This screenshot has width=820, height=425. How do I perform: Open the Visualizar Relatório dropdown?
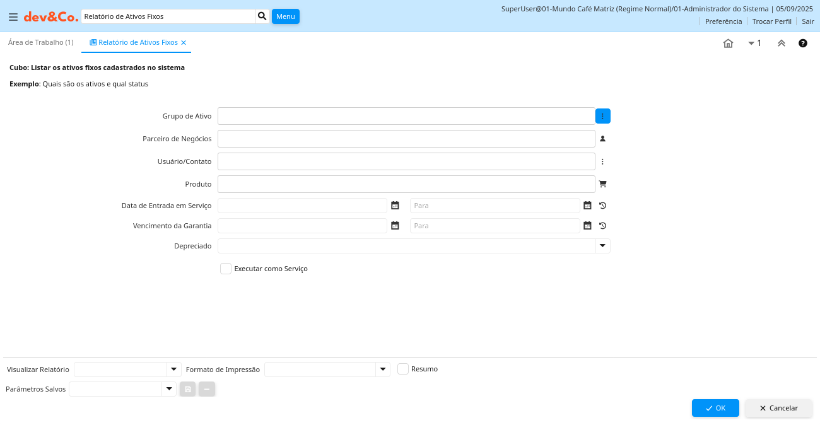coord(173,370)
